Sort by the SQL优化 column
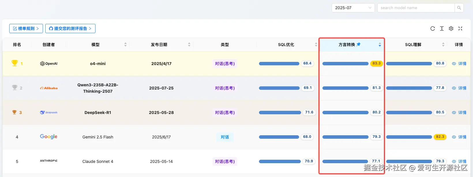This screenshot has height=177, width=473. coord(316,45)
